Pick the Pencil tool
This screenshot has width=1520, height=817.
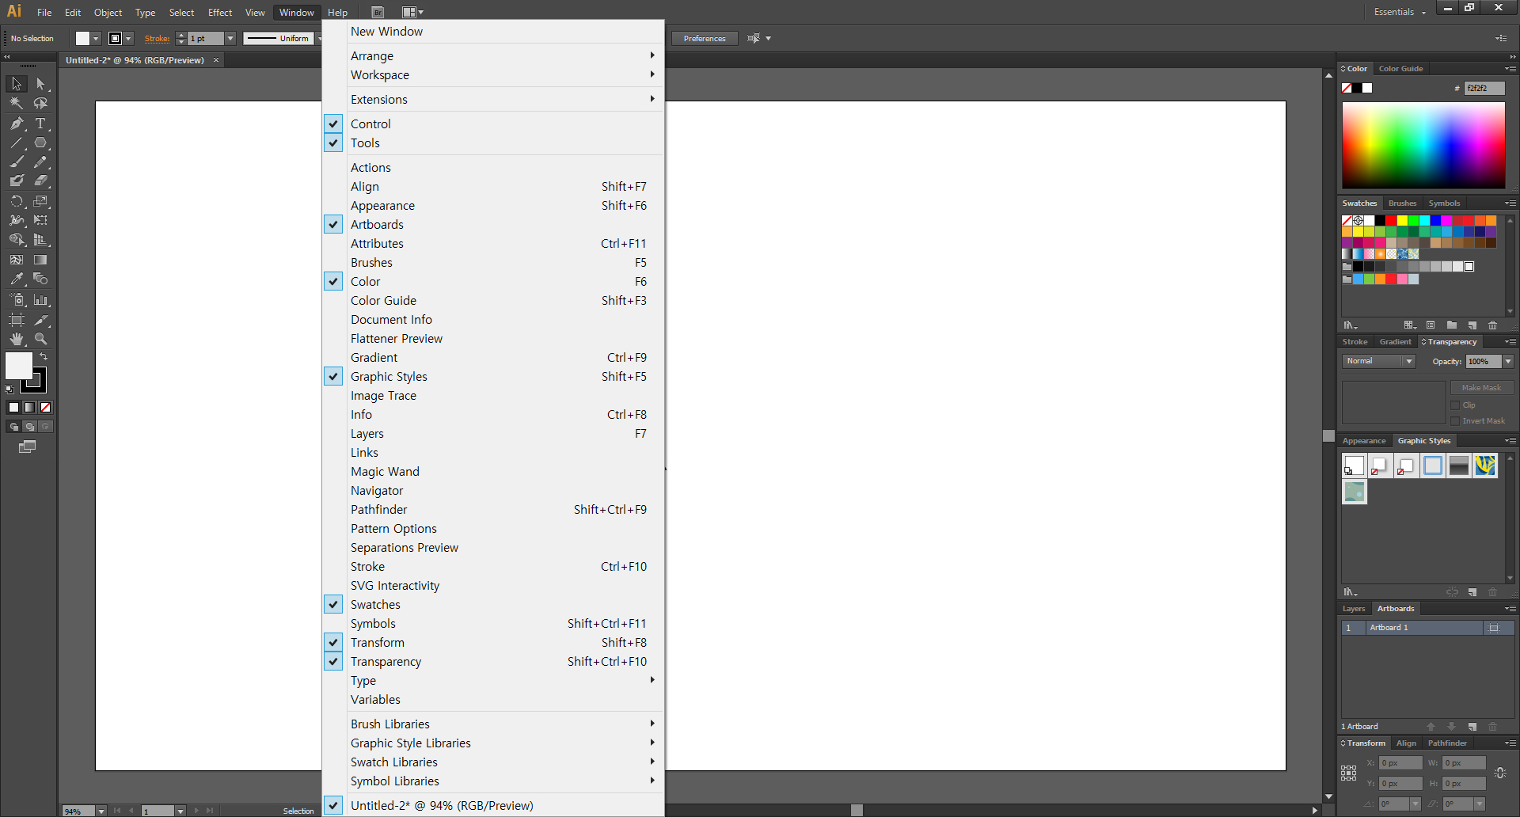40,162
